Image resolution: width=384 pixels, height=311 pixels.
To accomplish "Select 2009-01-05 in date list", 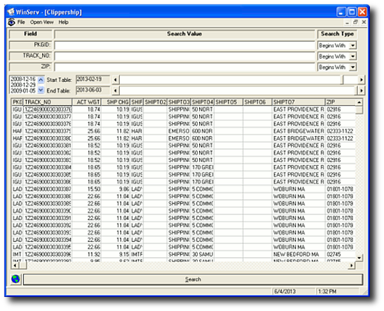I will pos(23,91).
